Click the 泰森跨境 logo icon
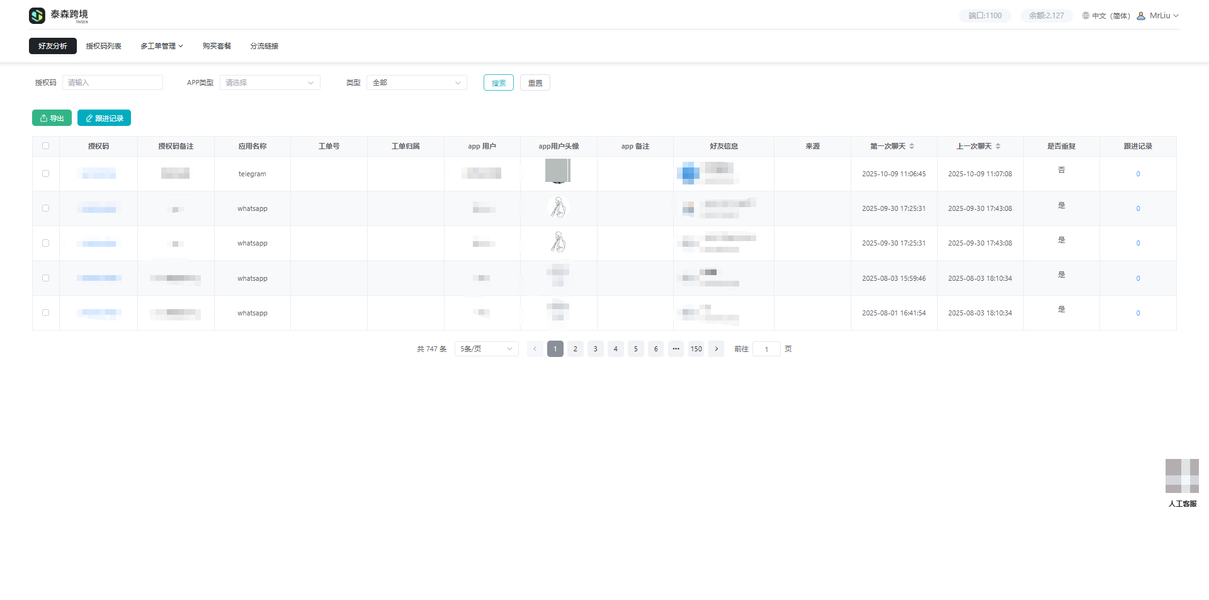Image resolution: width=1209 pixels, height=600 pixels. pos(37,16)
